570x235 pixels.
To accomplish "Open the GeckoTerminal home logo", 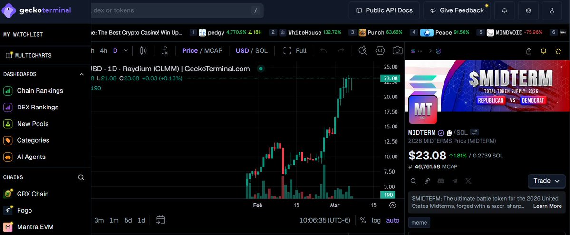I will 36,10.
